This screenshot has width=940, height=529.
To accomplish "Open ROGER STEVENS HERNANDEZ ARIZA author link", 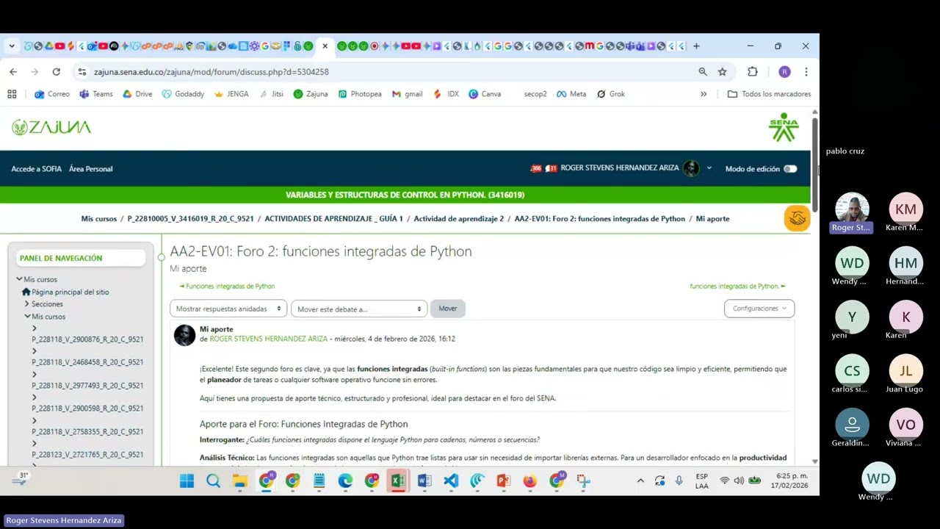I will [269, 339].
